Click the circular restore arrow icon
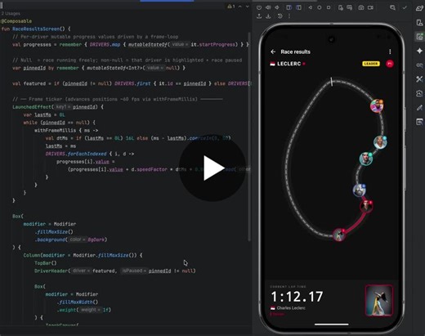This screenshot has width=425, height=336. (x=280, y=16)
